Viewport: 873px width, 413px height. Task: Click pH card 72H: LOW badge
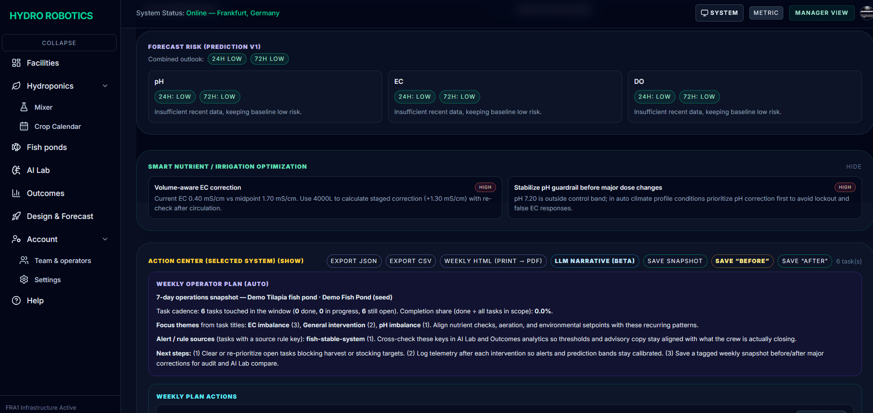point(220,97)
